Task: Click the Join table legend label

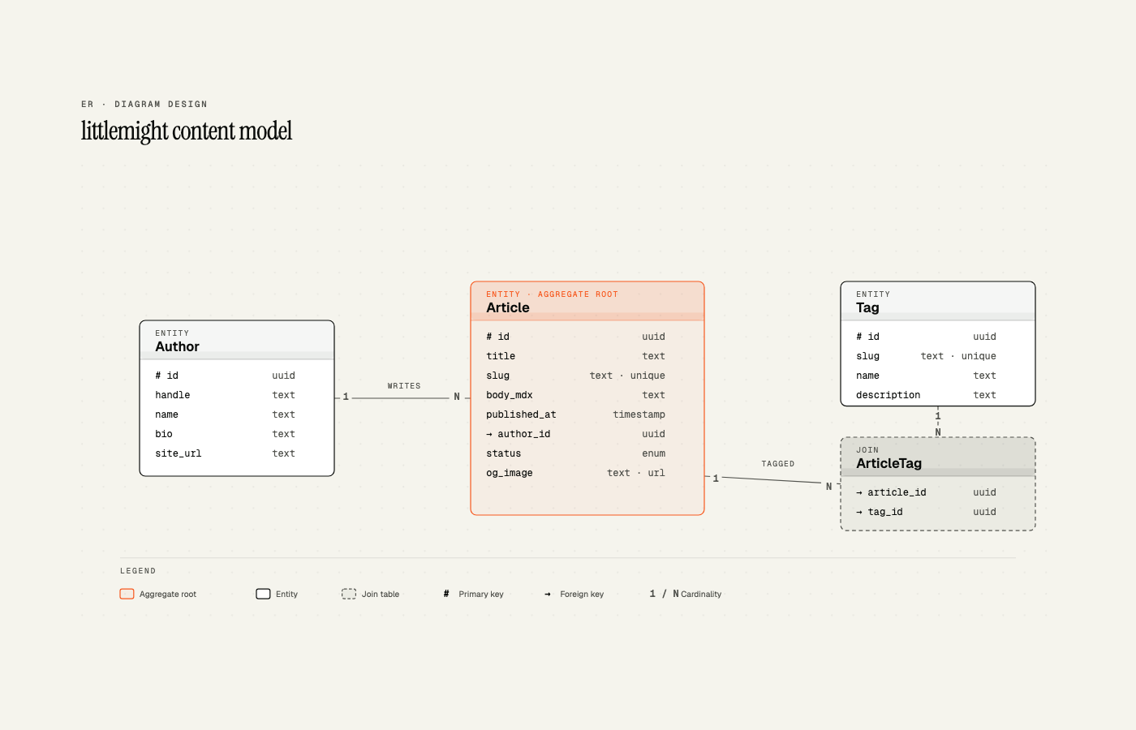Action: point(381,595)
